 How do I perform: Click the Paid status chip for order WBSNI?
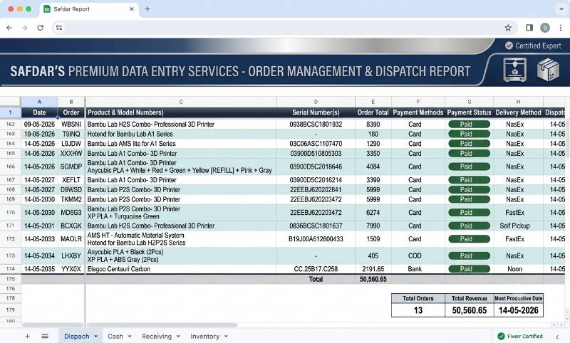click(469, 124)
